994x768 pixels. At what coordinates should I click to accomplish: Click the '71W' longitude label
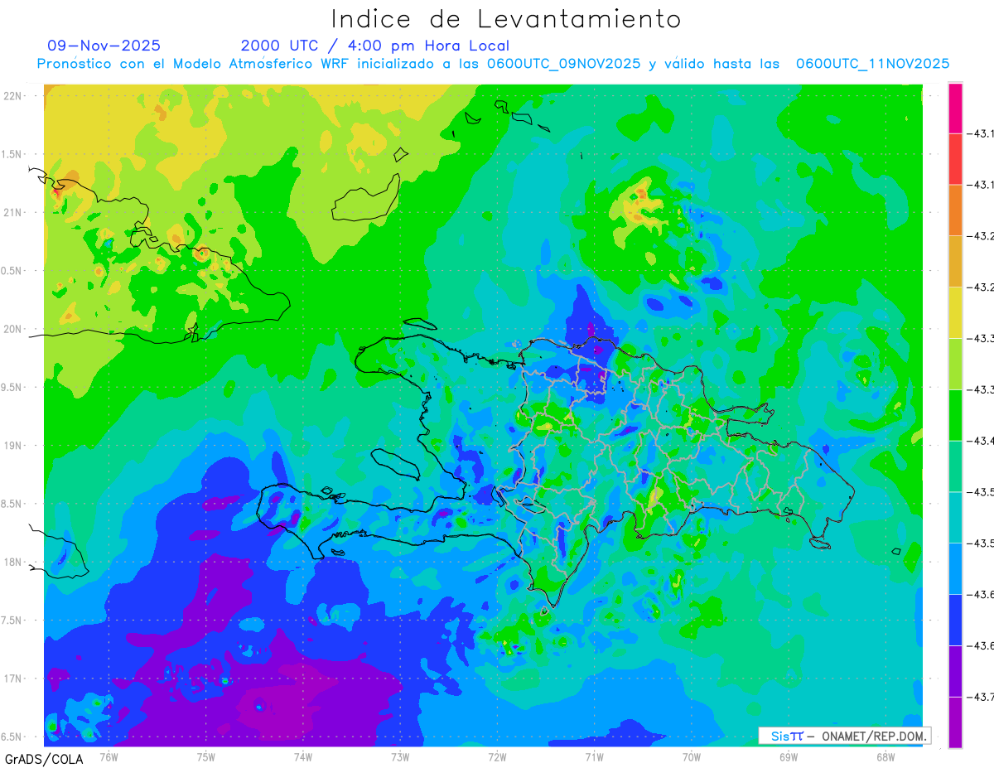(x=594, y=756)
